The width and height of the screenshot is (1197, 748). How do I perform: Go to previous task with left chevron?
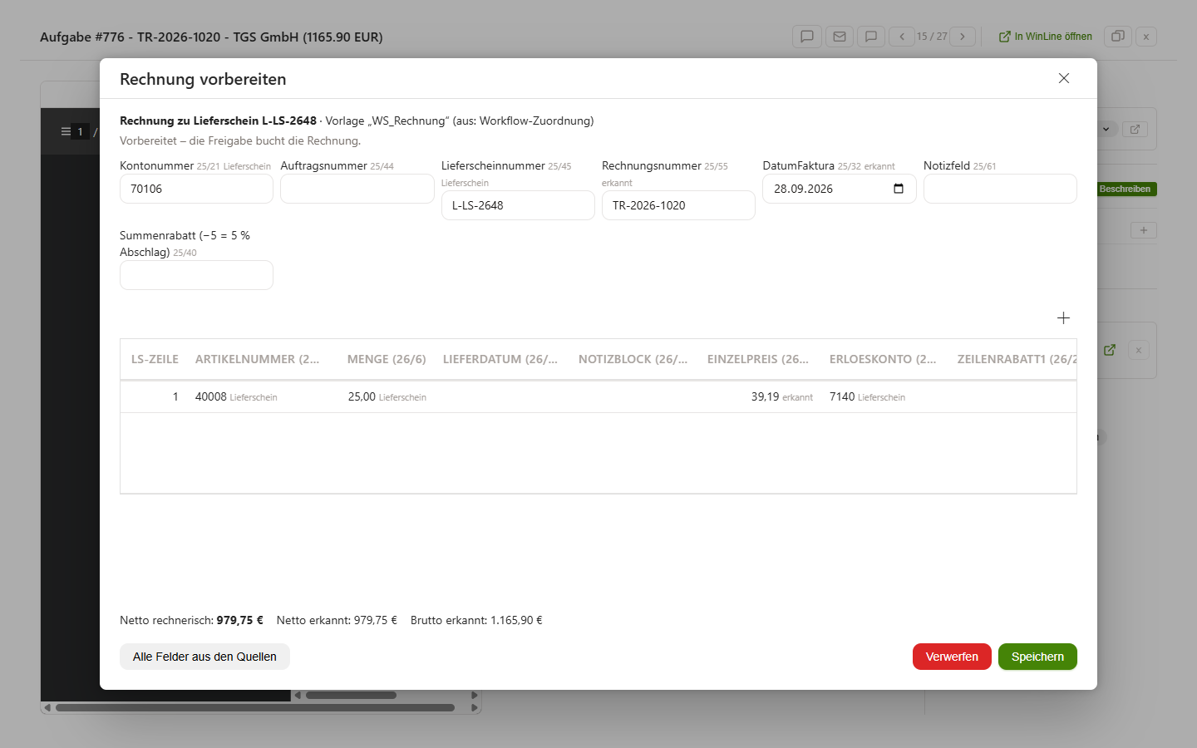pyautogui.click(x=902, y=37)
